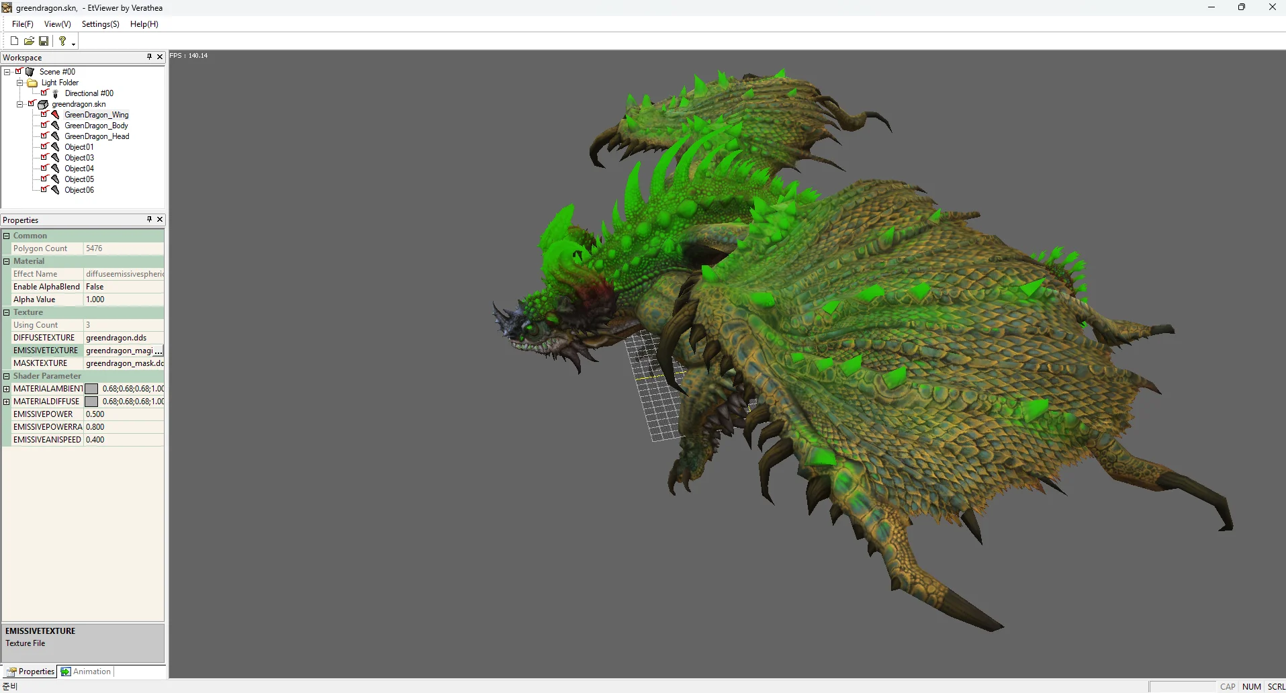Click the greendragon.skn model cube icon

(x=43, y=104)
